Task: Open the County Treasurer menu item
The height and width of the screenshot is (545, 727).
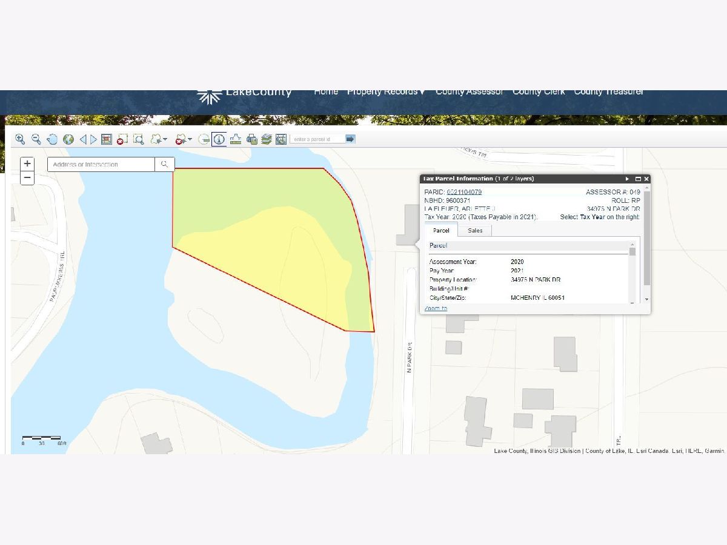Action: click(608, 92)
